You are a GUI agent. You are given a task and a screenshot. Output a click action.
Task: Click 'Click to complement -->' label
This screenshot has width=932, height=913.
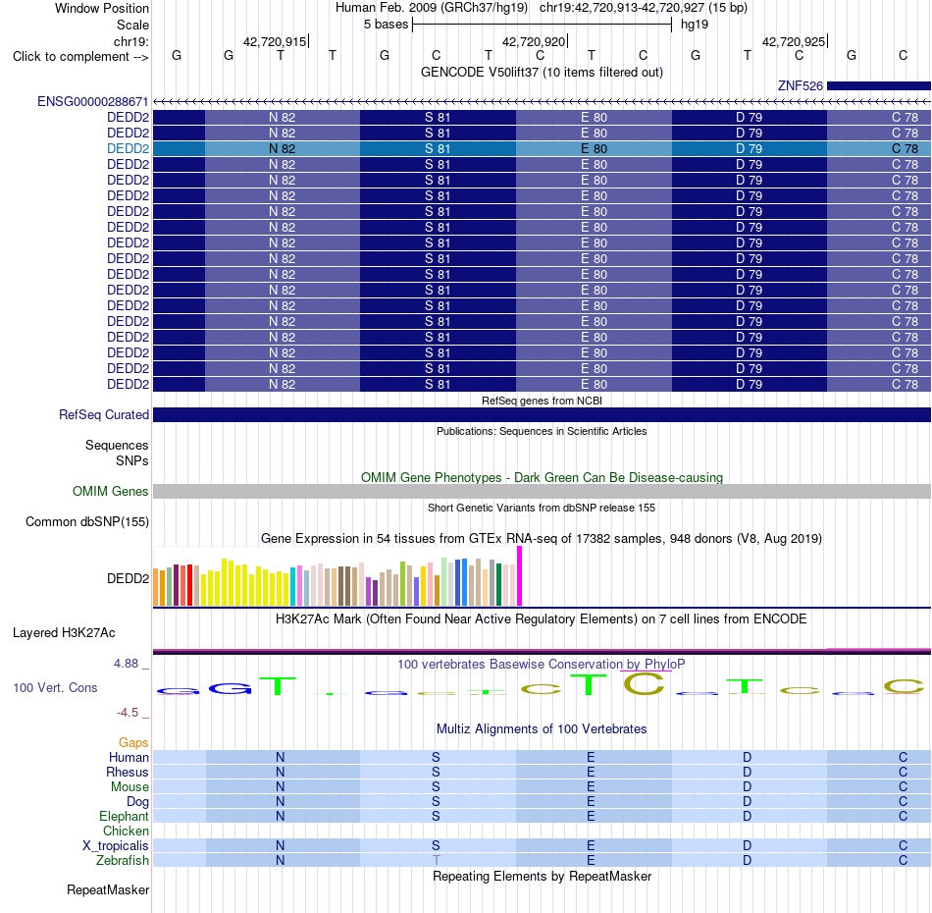point(80,57)
